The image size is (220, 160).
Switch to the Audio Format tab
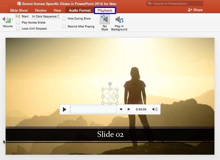pyautogui.click(x=79, y=10)
